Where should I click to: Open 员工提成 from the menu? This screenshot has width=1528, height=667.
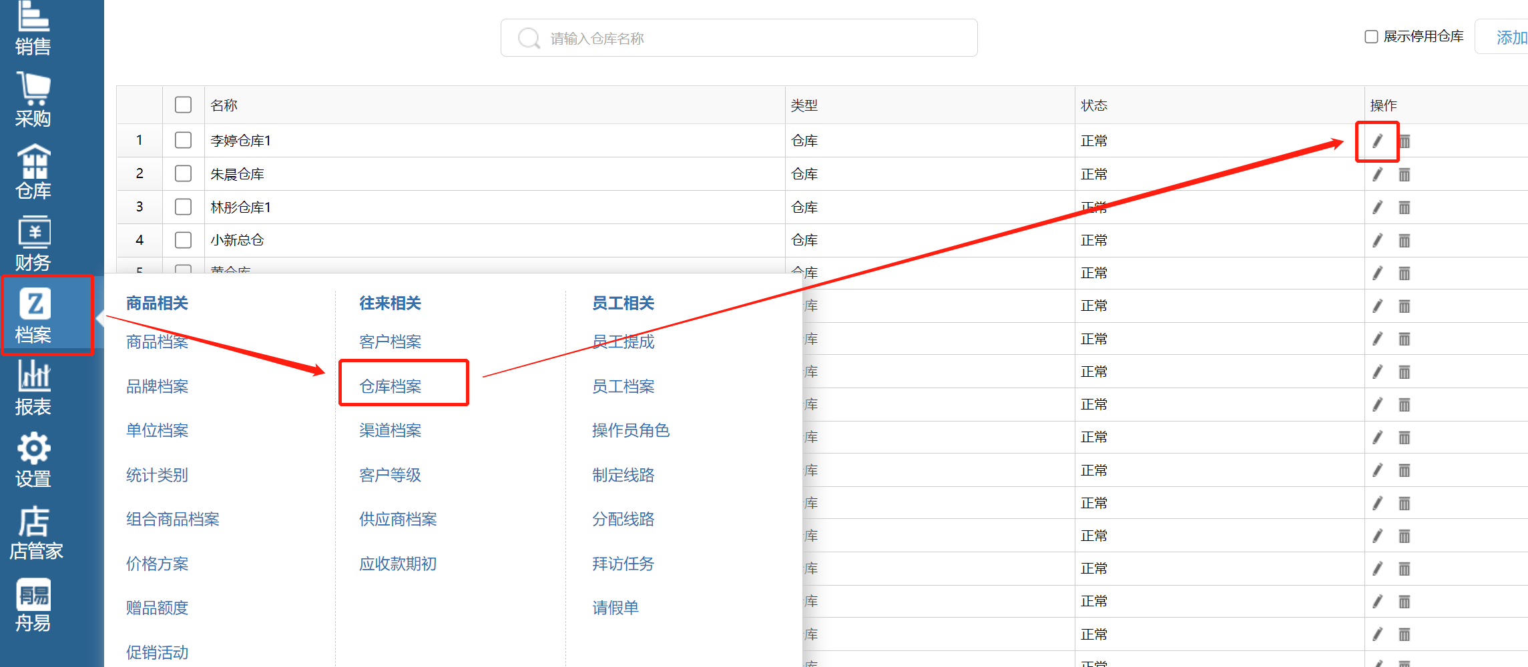click(623, 342)
